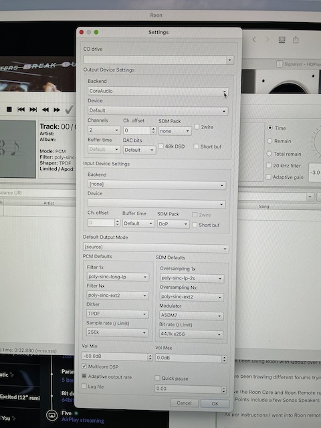
Task: Open the output SDM Pack none dropdown
Action: (x=175, y=131)
